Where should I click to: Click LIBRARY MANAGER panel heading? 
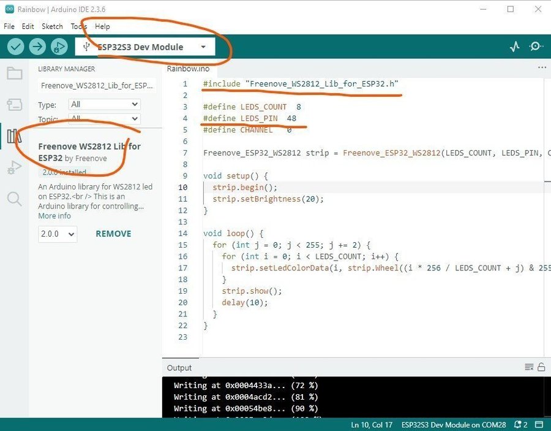pos(66,69)
